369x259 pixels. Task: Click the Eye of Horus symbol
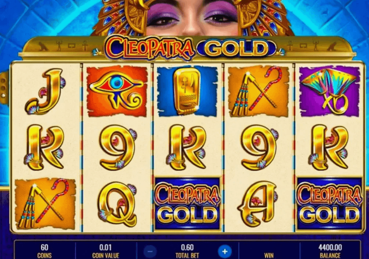pyautogui.click(x=117, y=92)
